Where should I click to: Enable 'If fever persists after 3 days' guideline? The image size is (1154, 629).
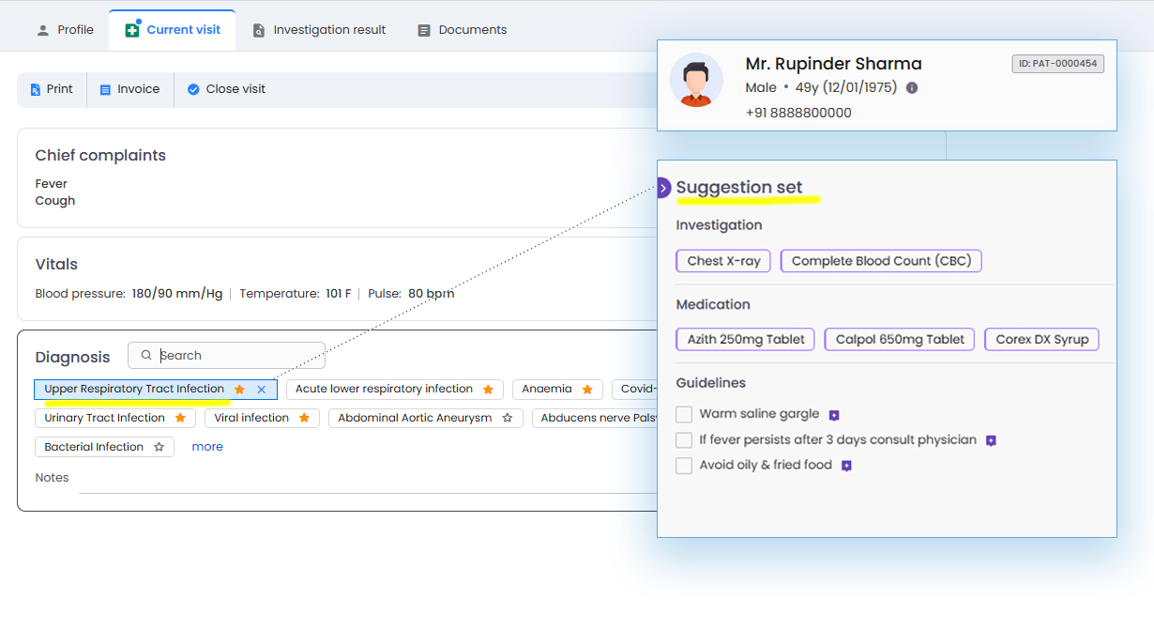coord(684,440)
